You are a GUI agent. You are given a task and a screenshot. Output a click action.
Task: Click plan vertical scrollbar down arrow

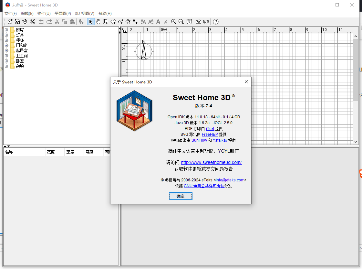tap(356, 142)
